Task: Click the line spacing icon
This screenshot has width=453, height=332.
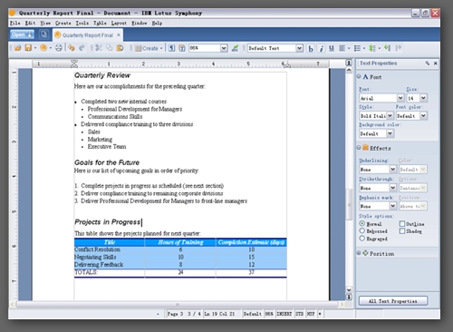Action: [372, 48]
